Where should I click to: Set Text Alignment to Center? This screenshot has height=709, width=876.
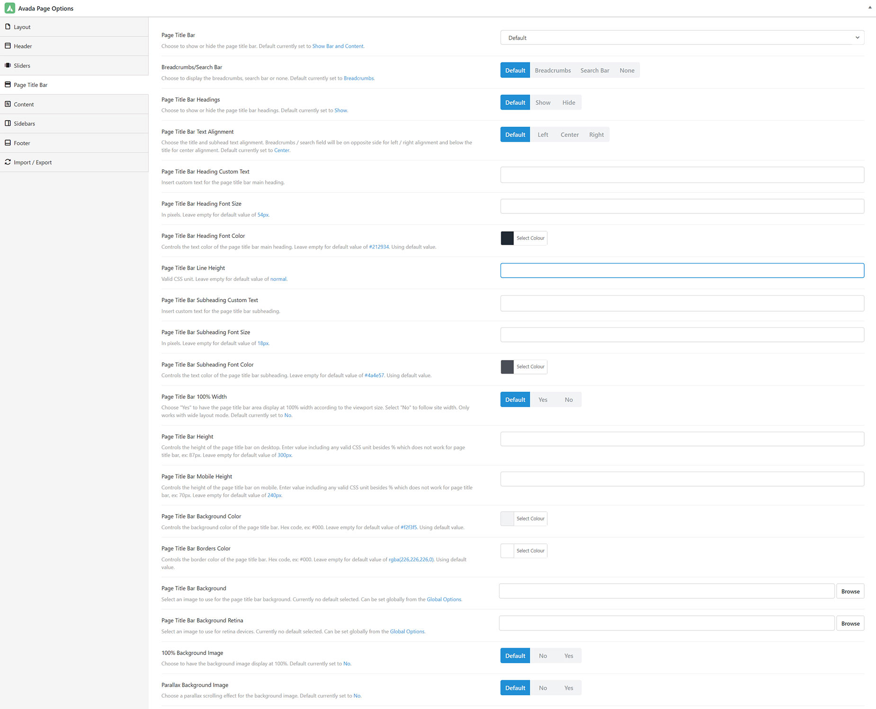pyautogui.click(x=570, y=135)
